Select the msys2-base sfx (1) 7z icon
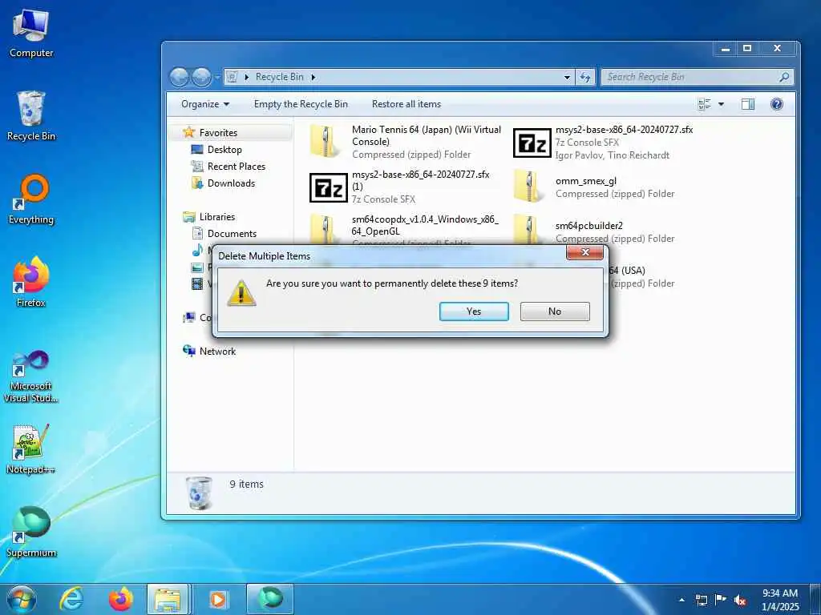Viewport: 821px width, 615px height. click(328, 187)
